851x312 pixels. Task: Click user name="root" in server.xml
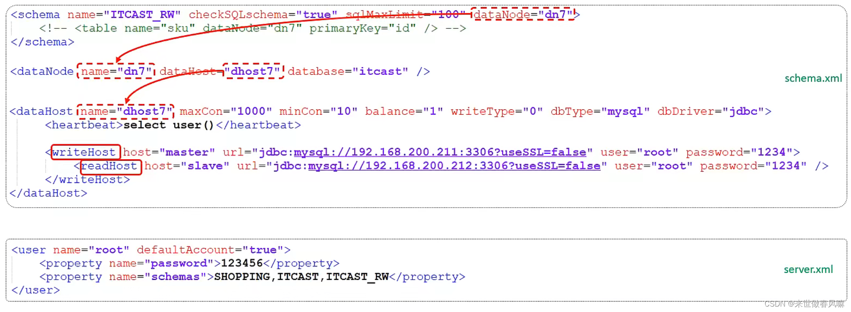[91, 250]
